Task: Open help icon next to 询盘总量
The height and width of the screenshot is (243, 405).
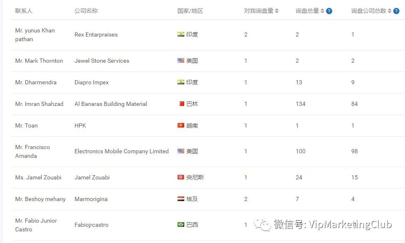Action: (x=329, y=11)
